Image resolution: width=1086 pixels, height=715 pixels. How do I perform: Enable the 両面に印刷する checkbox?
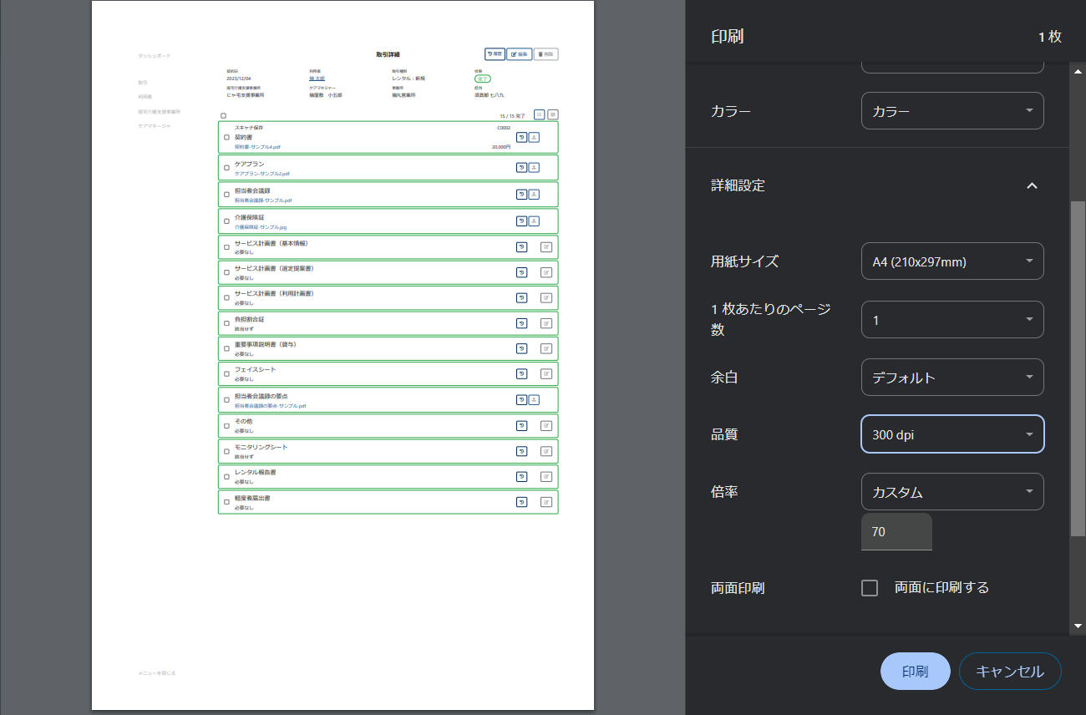[870, 588]
